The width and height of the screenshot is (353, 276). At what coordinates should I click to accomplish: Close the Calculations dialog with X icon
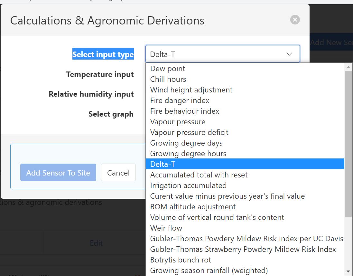pos(295,20)
